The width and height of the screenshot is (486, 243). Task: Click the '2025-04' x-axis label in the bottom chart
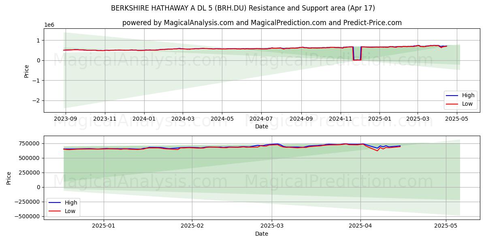point(360,226)
